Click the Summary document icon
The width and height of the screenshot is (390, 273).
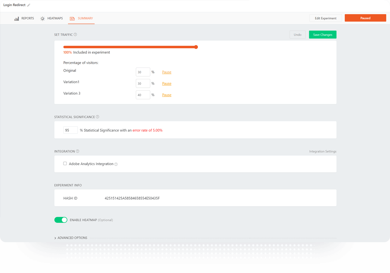tap(72, 19)
